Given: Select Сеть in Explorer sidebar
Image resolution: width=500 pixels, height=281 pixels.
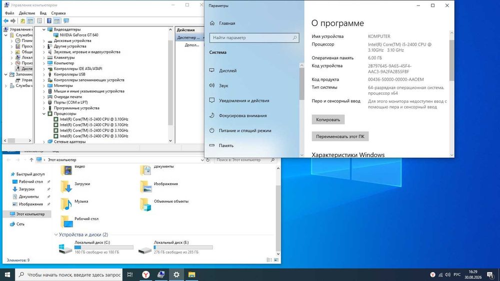Looking at the screenshot, I should 20,224.
